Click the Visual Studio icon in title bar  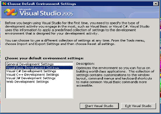click(4, 4)
